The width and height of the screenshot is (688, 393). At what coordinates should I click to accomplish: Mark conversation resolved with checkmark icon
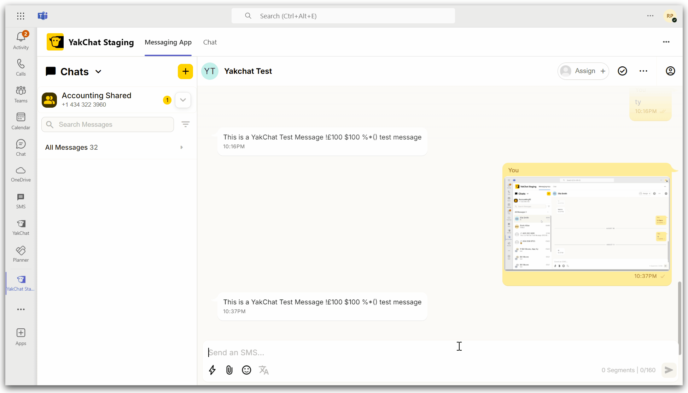click(x=622, y=71)
